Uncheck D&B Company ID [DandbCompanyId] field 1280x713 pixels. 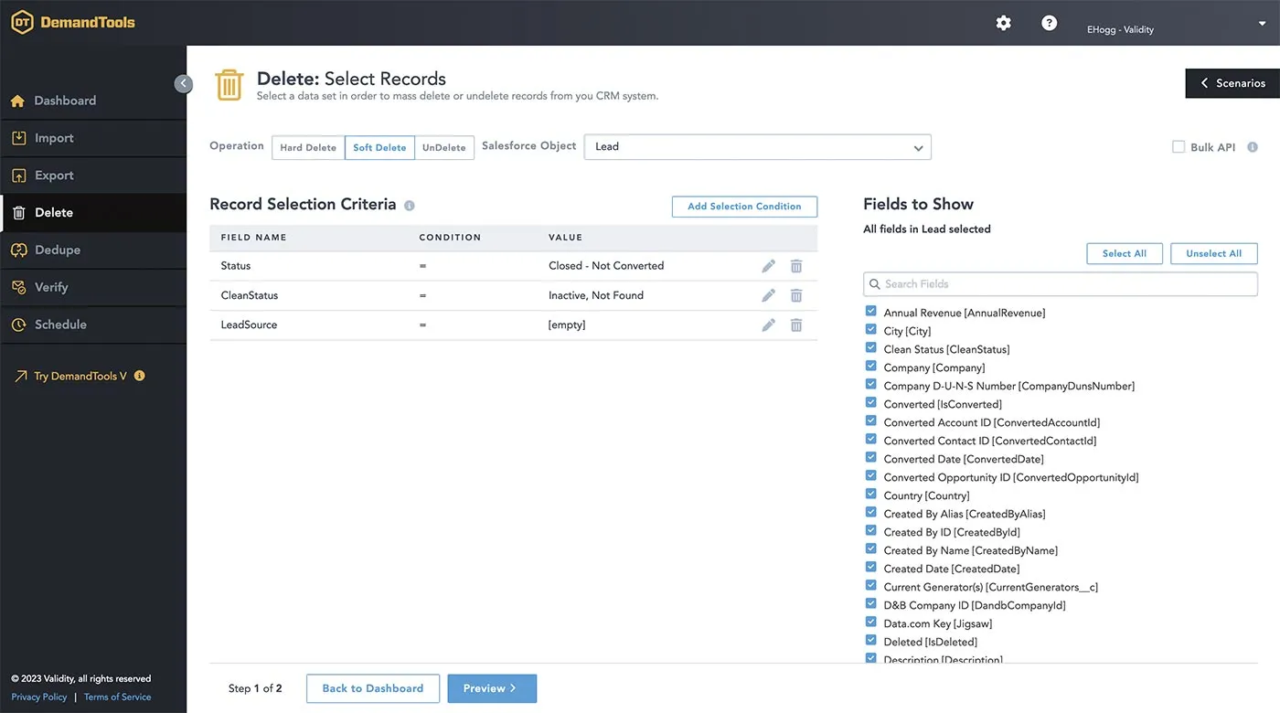click(x=870, y=604)
